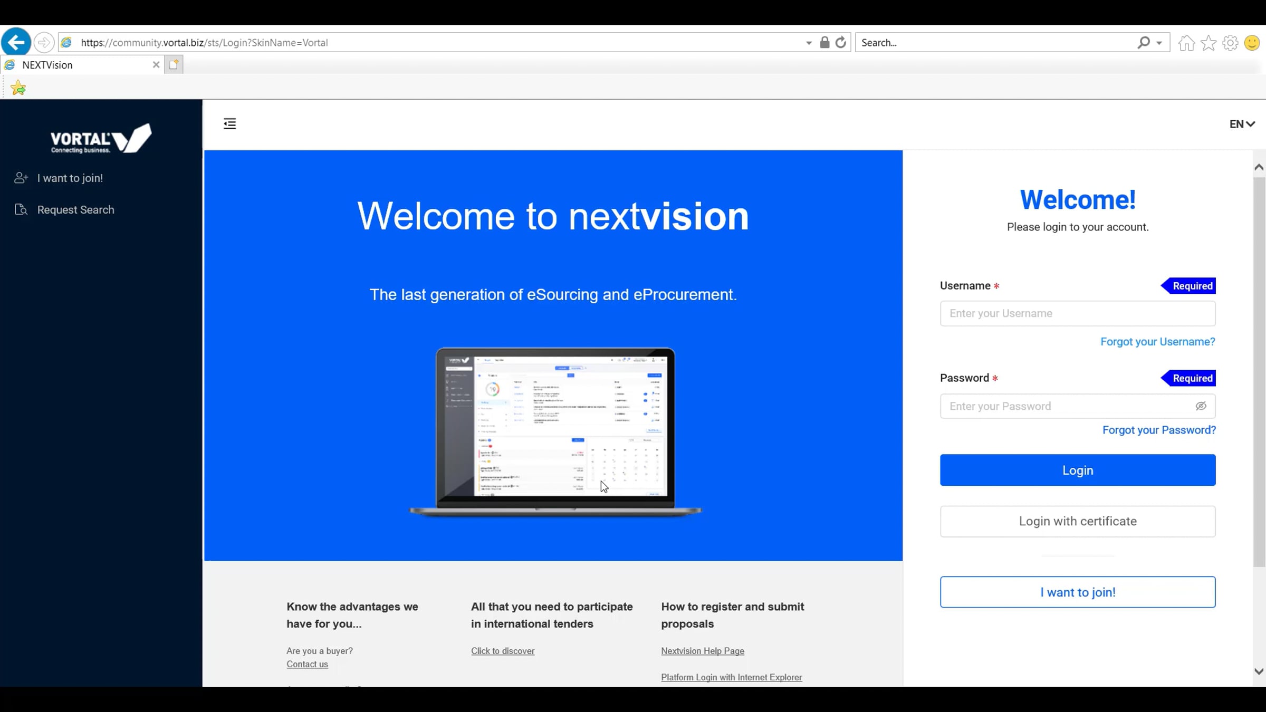Open the Contact us link
This screenshot has height=712, width=1266.
307,664
